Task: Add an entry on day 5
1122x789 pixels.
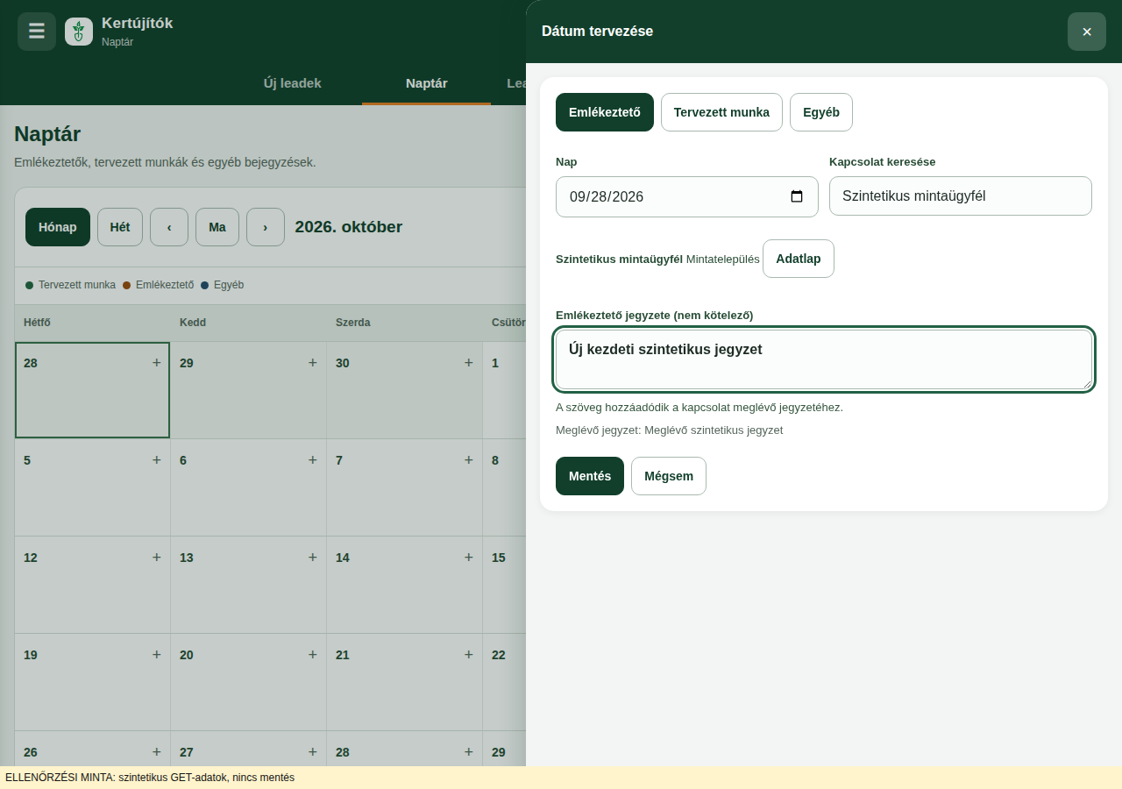Action: coord(157,459)
